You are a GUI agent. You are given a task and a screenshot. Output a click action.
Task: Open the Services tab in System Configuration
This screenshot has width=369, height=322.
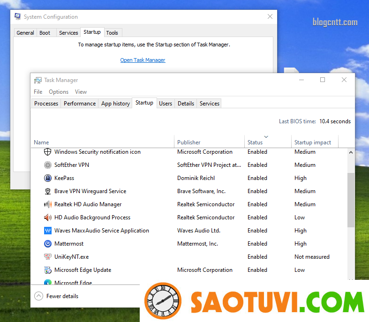coord(68,33)
